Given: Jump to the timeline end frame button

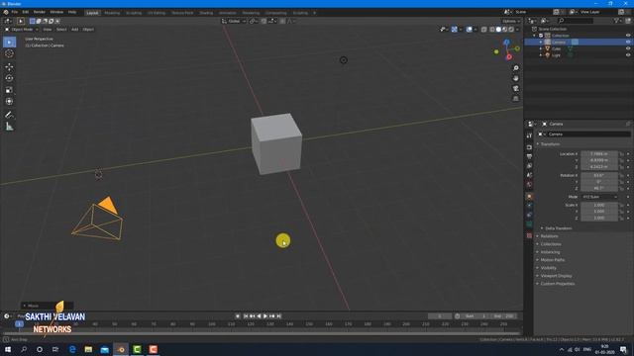Looking at the screenshot, I should (x=278, y=316).
